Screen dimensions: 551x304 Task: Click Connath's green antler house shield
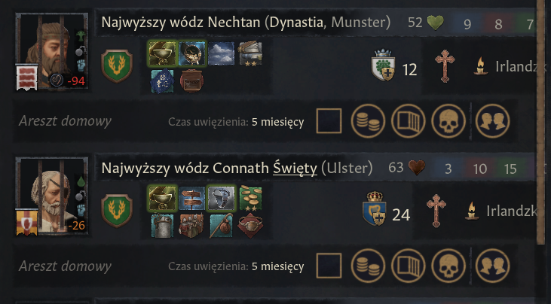[x=117, y=211]
